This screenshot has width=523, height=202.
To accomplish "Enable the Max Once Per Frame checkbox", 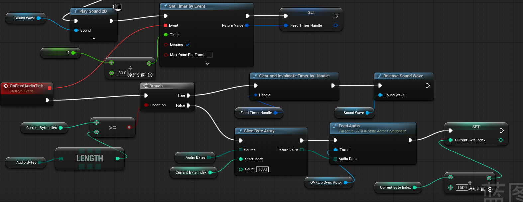I will 210,55.
